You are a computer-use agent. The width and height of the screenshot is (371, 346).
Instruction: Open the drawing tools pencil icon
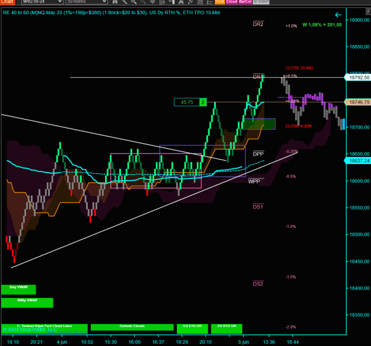[x=125, y=2]
